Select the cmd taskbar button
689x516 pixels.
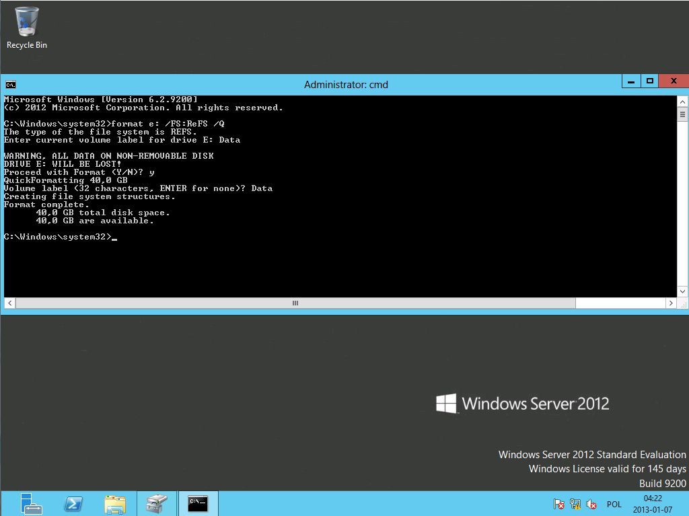click(198, 504)
